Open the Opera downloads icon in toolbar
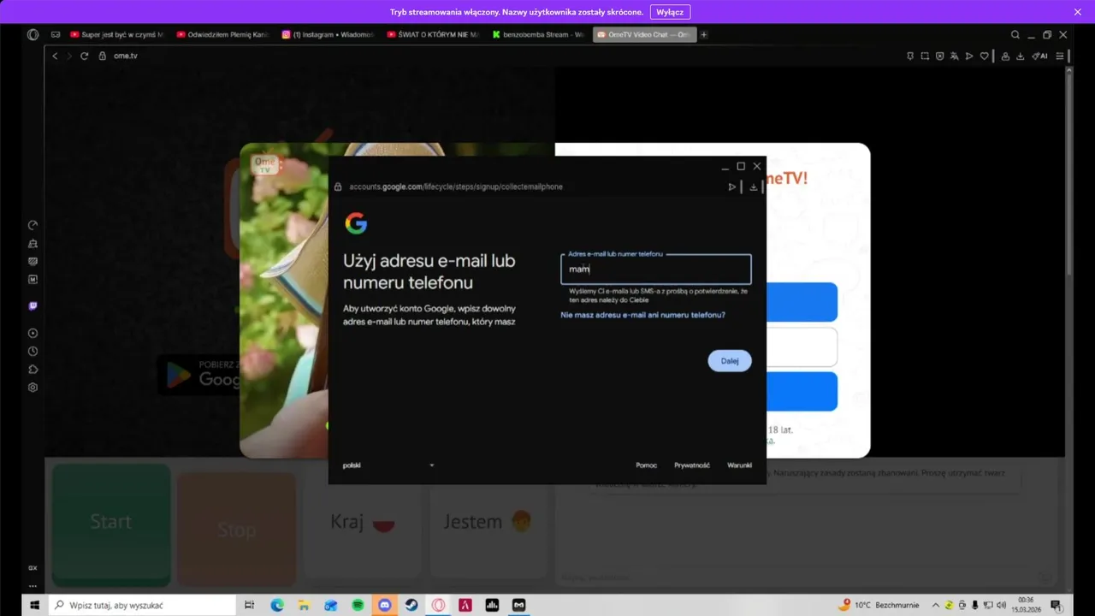Viewport: 1095px width, 616px height. click(1020, 56)
